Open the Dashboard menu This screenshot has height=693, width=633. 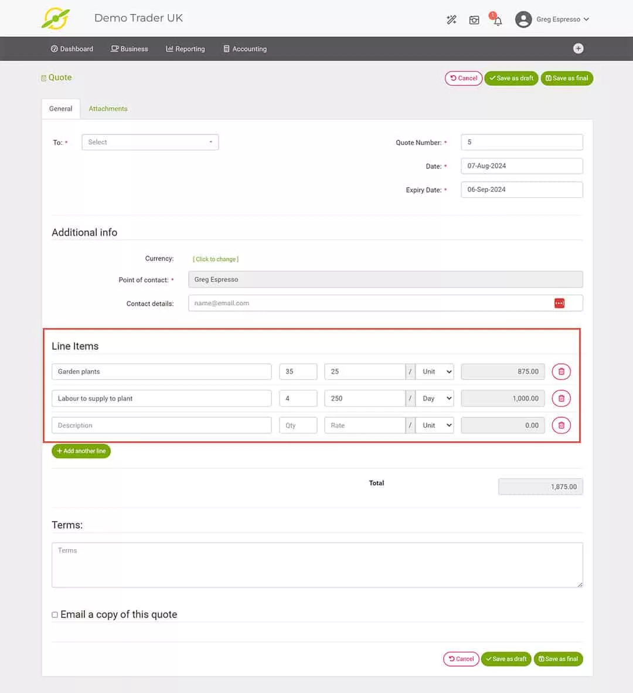coord(72,49)
